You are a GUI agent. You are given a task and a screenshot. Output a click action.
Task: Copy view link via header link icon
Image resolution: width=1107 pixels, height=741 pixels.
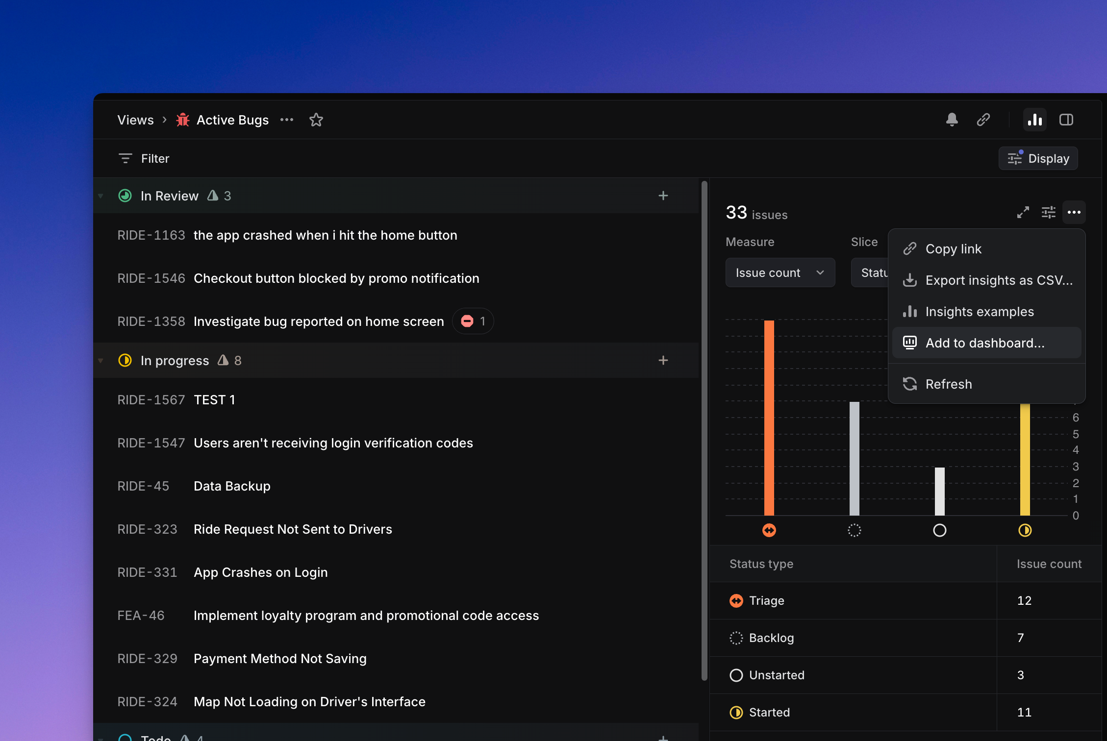(x=983, y=120)
